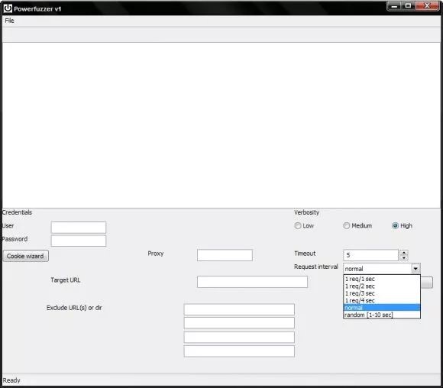Click into the Proxy text field
Image resolution: width=443 pixels, height=388 pixels.
coord(225,255)
